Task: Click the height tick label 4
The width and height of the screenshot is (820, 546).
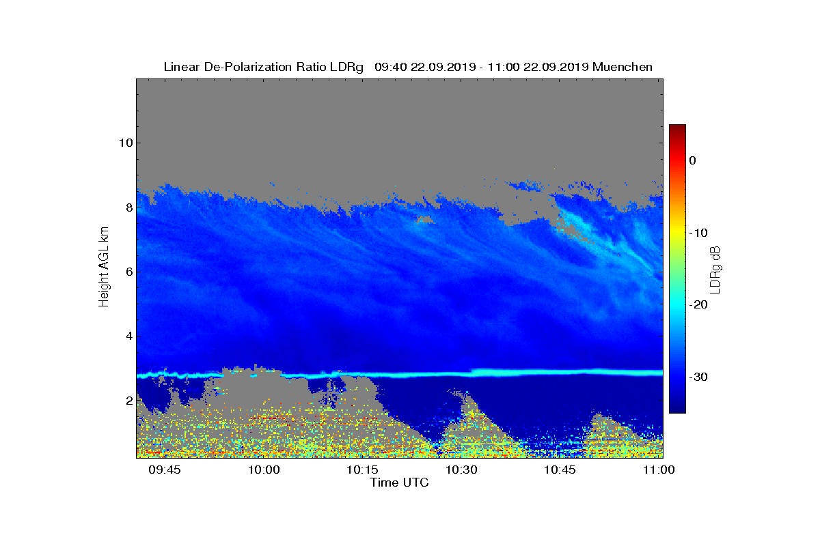Action: coord(128,336)
